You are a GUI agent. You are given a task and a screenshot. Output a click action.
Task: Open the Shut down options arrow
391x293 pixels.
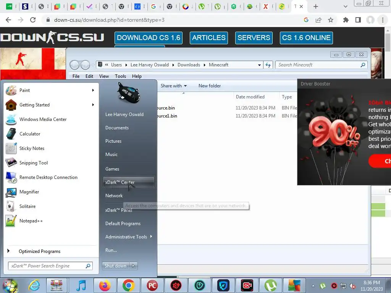(x=133, y=266)
